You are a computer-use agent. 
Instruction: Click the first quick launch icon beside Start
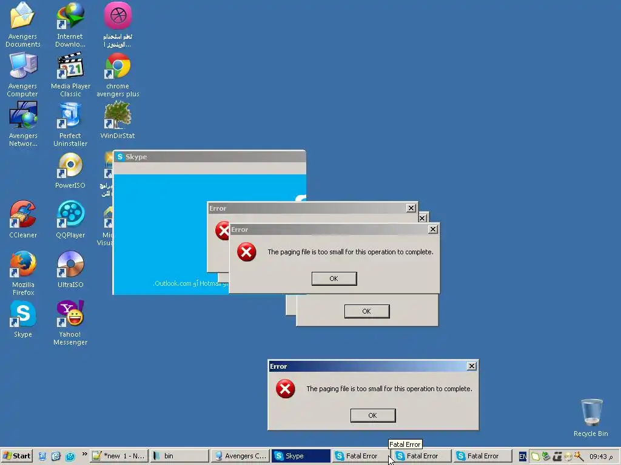pos(42,457)
